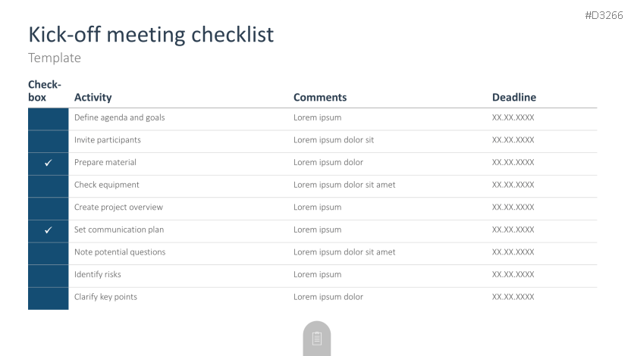Click the clipboard icon at slide bottom

tap(317, 339)
